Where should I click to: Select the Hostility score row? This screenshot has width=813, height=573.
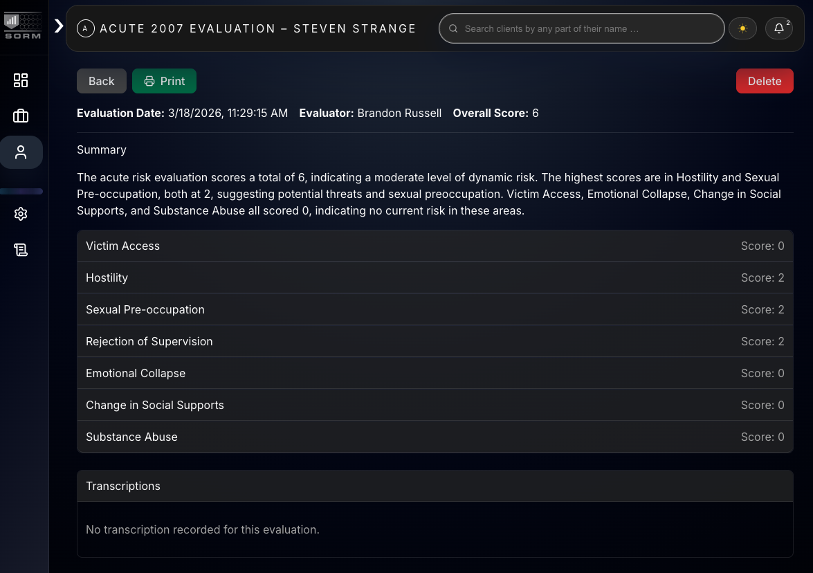tap(435, 278)
